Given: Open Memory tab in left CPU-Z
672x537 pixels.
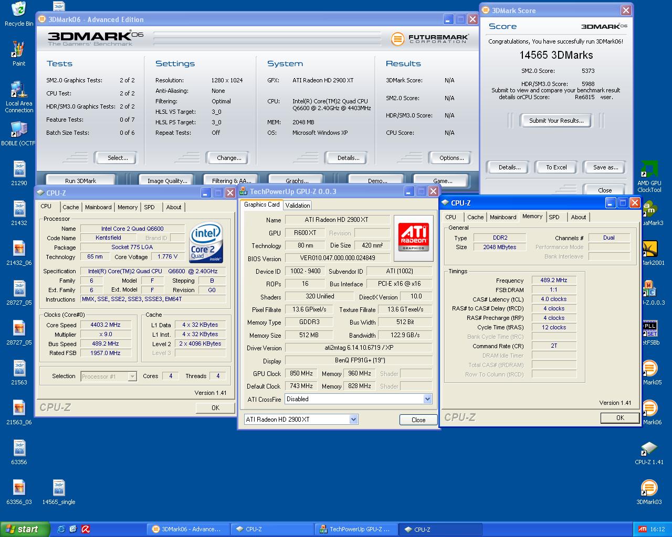Looking at the screenshot, I should (128, 207).
